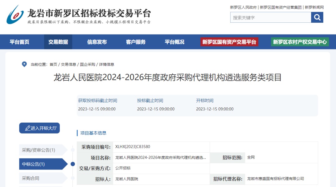This screenshot has width=336, height=187.
Task: Click the location pin icon
Action: 24,64
